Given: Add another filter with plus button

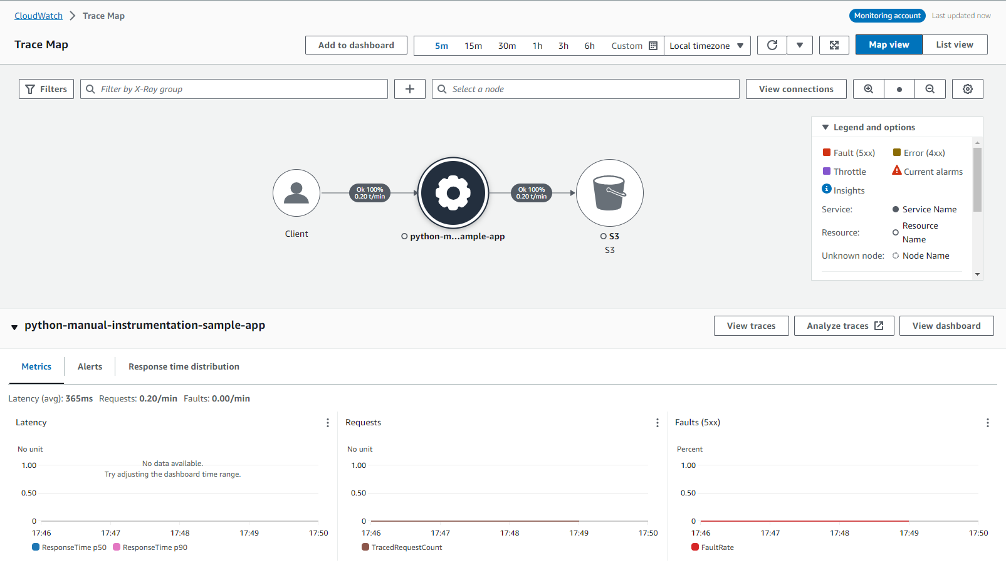Looking at the screenshot, I should coord(410,89).
